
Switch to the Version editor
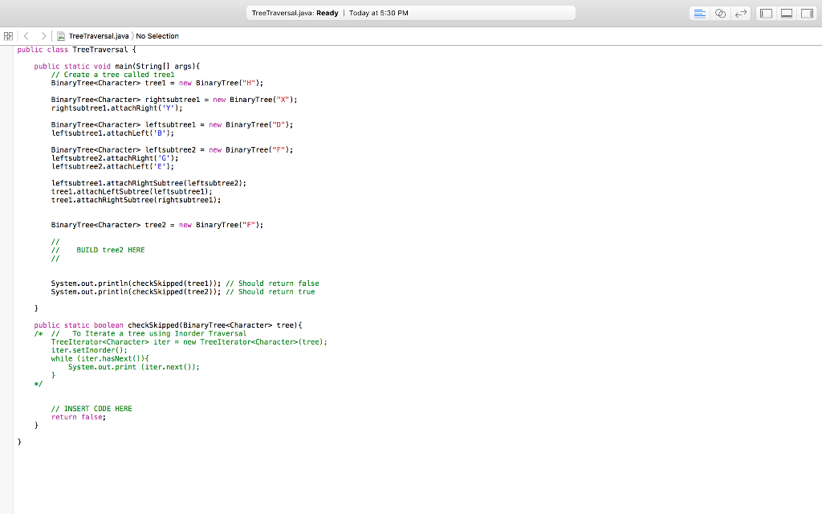740,13
